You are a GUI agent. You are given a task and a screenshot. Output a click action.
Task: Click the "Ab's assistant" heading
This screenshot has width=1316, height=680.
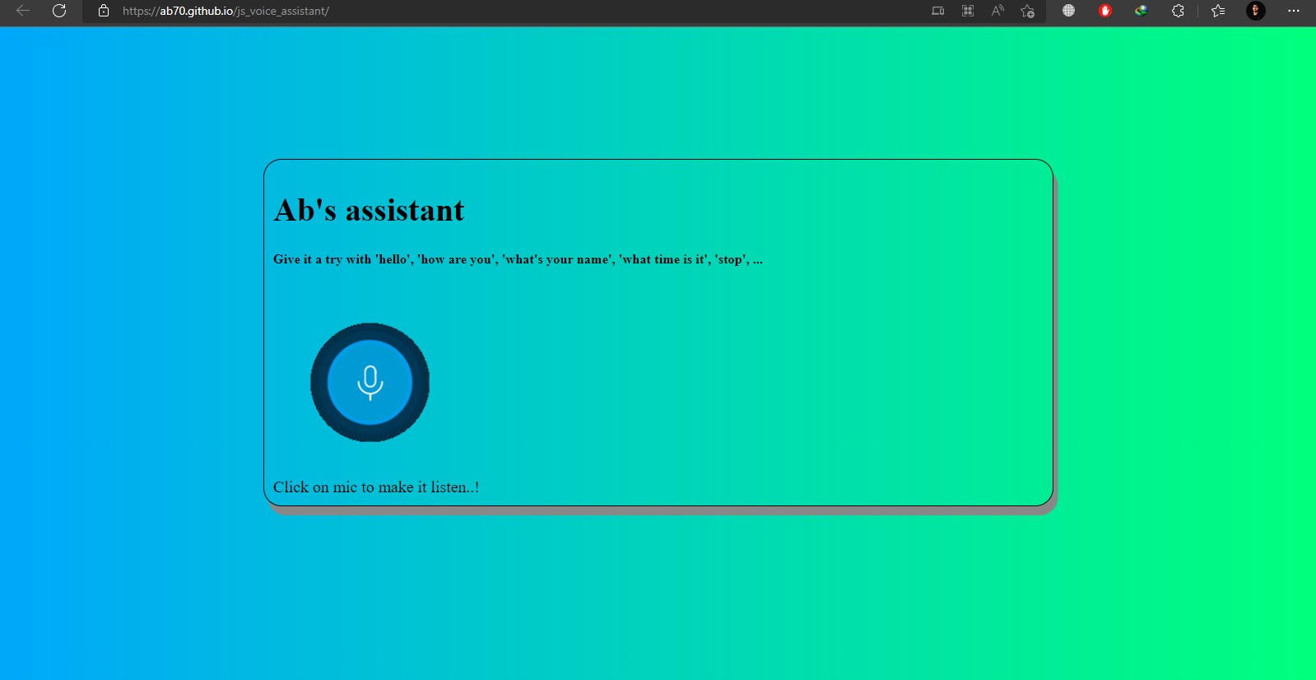pos(369,211)
